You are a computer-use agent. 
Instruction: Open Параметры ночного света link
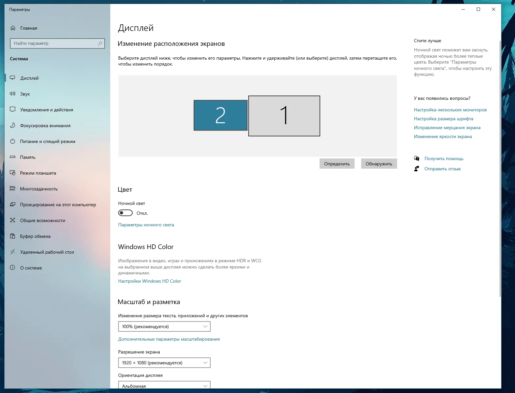[146, 225]
